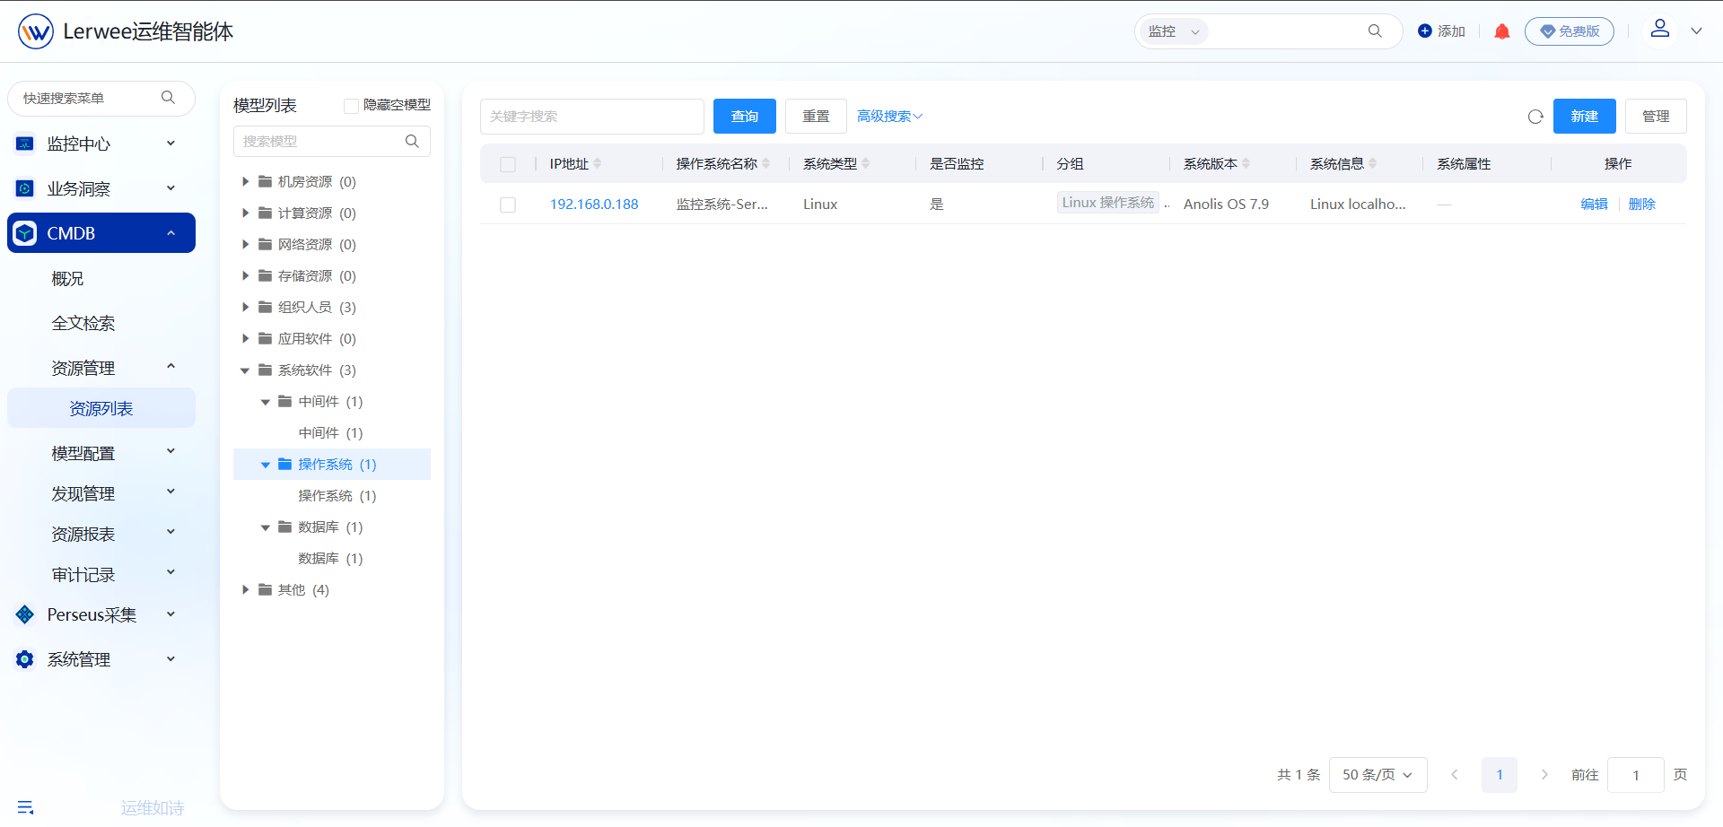Click the 查询 button

coord(745,117)
